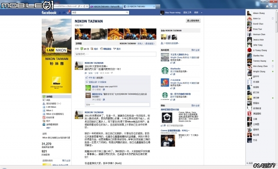Screen dimensions: 278x169
Task: Open chat with Alison Chang
Action: [x=261, y=13]
